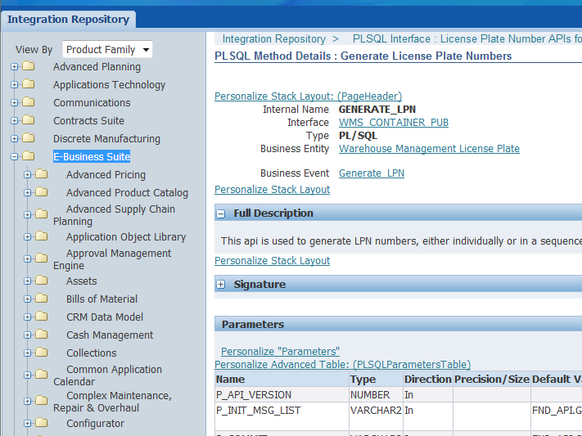Click the CRM Data Model folder icon
The width and height of the screenshot is (582, 436).
42,316
